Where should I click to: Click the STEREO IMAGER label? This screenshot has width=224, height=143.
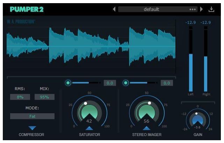(147, 135)
